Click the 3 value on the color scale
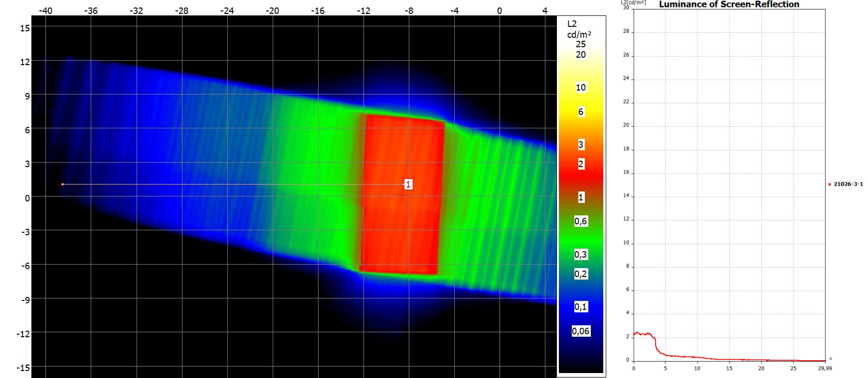 pos(580,145)
